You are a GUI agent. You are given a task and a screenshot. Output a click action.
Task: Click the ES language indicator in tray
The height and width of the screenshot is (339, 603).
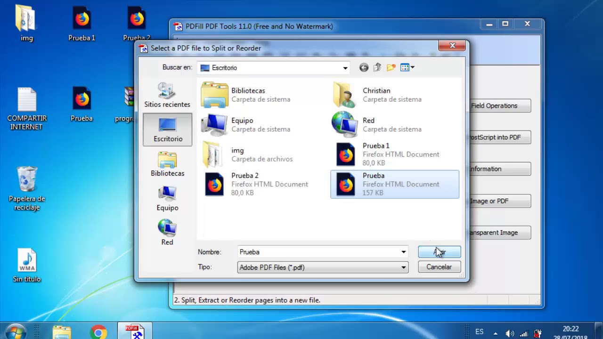pos(479,332)
